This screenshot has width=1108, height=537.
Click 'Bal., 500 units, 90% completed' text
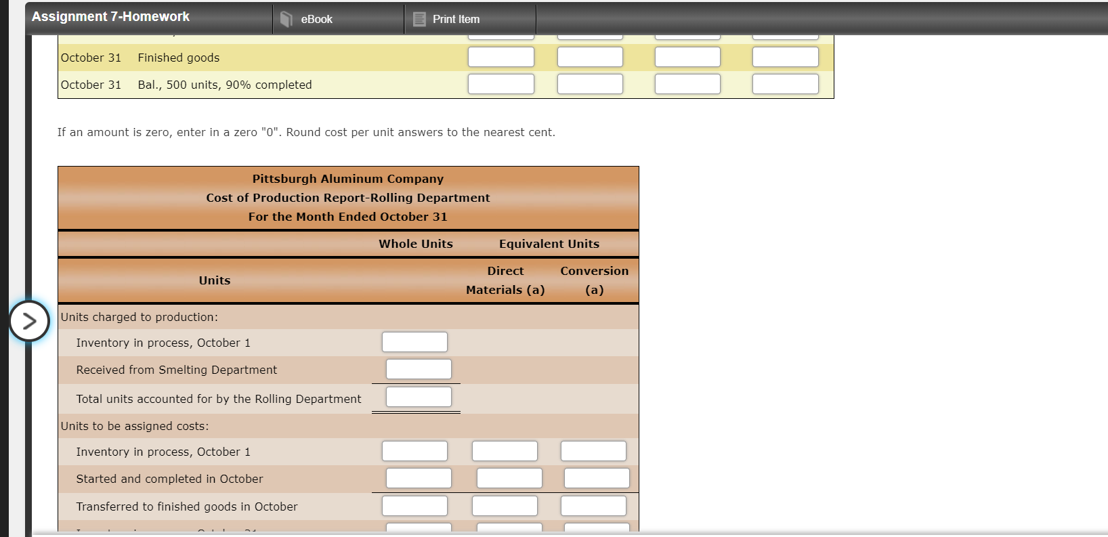tap(225, 85)
